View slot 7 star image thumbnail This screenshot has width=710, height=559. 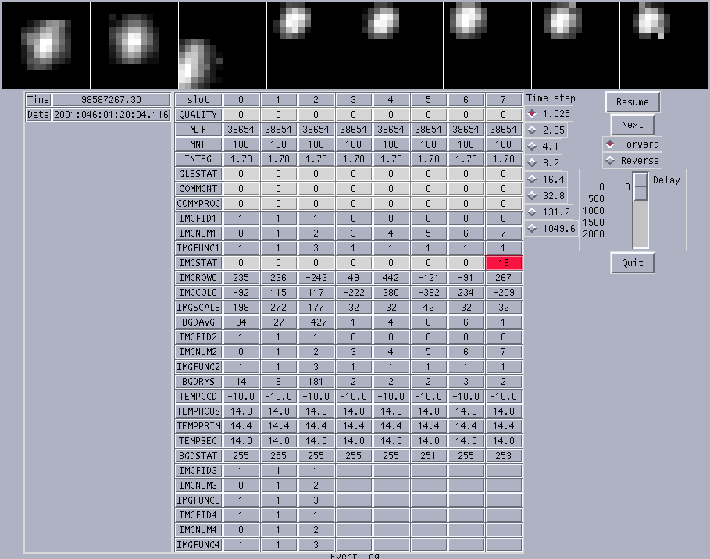click(664, 45)
